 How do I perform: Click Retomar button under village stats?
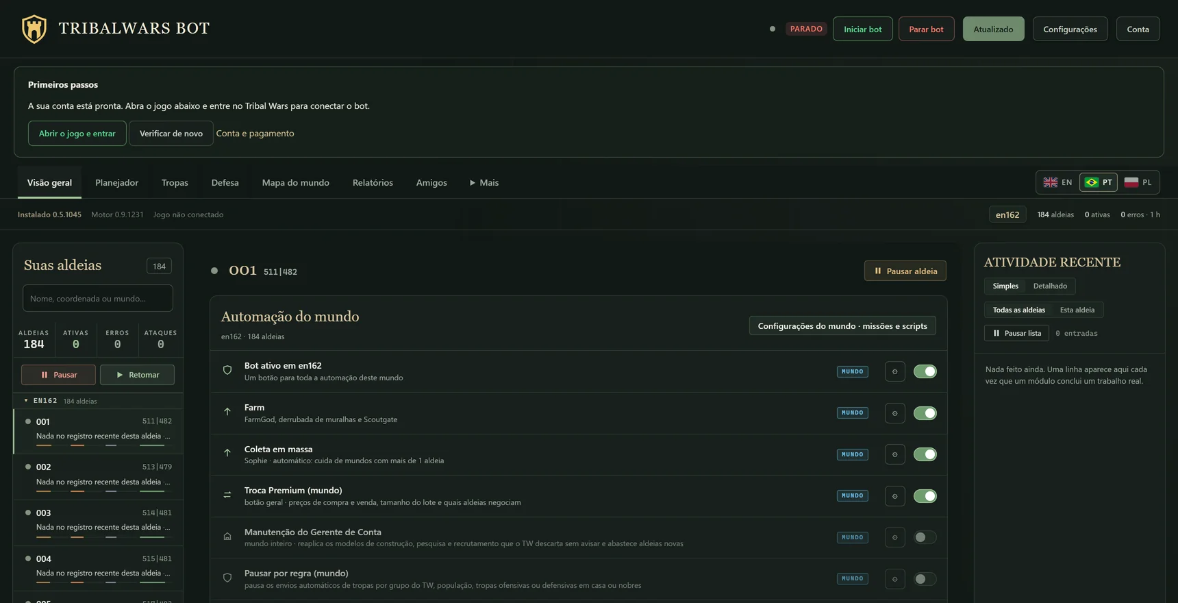pyautogui.click(x=137, y=375)
